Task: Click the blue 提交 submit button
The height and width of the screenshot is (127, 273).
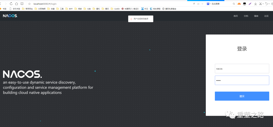Action: [242, 96]
